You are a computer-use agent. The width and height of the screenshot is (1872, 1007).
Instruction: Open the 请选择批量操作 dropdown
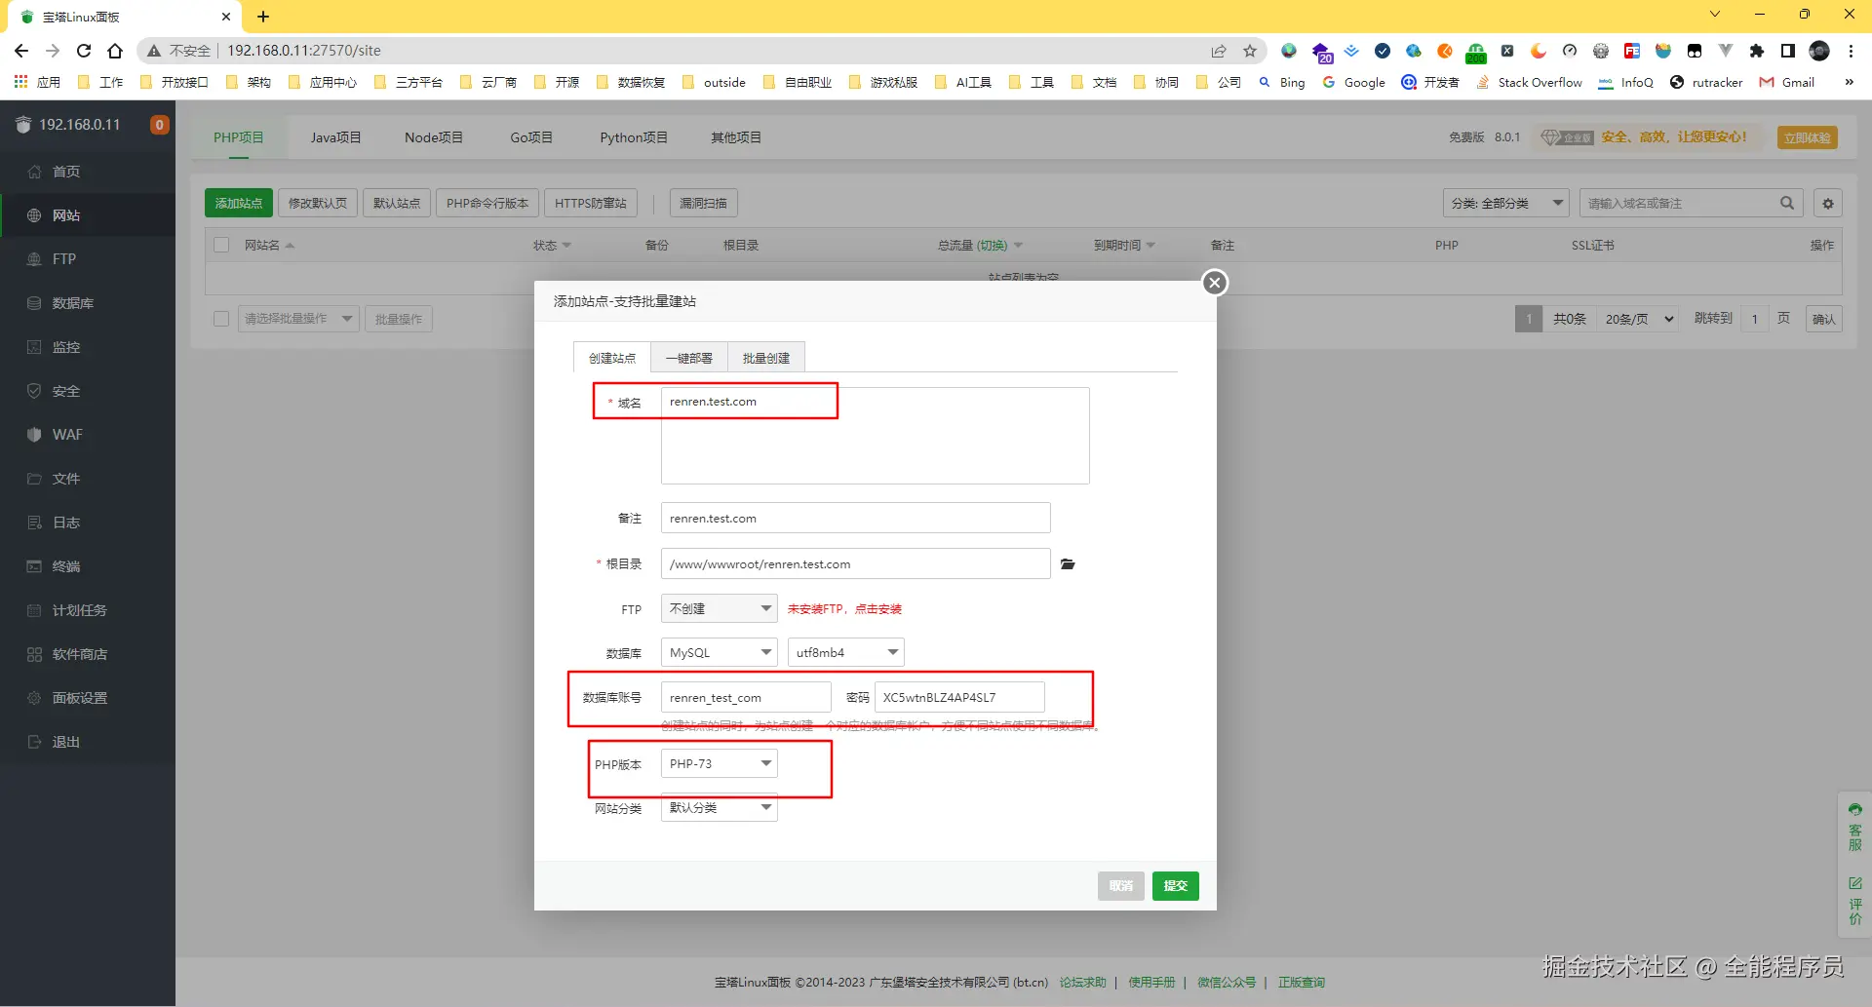click(x=298, y=319)
